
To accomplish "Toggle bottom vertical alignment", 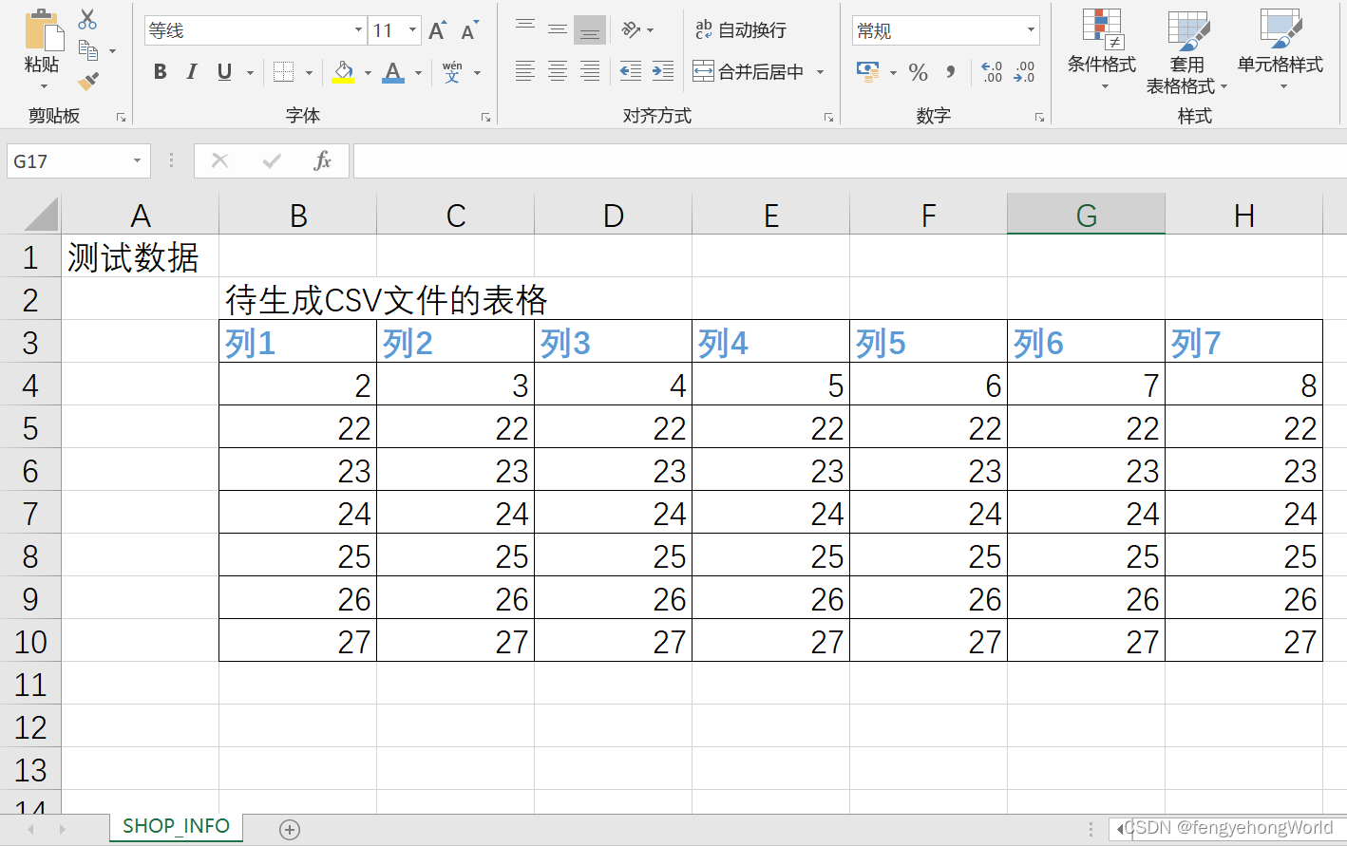I will tap(590, 29).
